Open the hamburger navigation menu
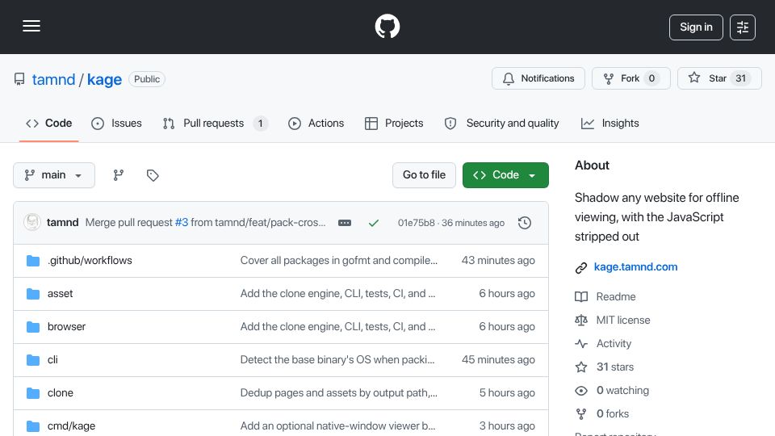 (31, 26)
